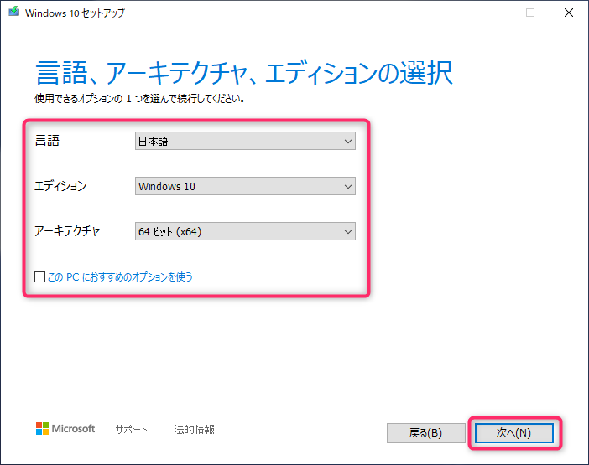The width and height of the screenshot is (589, 465).
Task: Click the Microsoft logo
Action: (65, 429)
